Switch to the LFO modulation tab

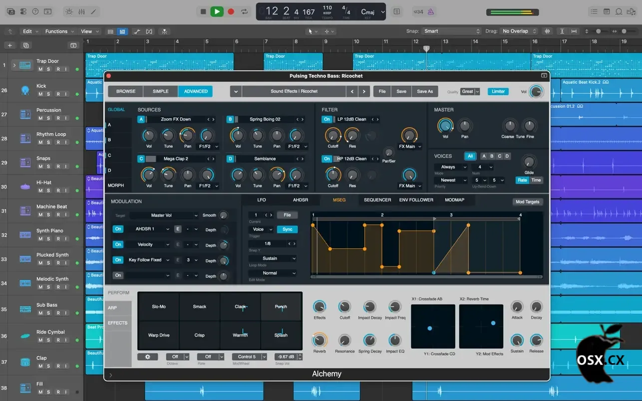coord(262,200)
